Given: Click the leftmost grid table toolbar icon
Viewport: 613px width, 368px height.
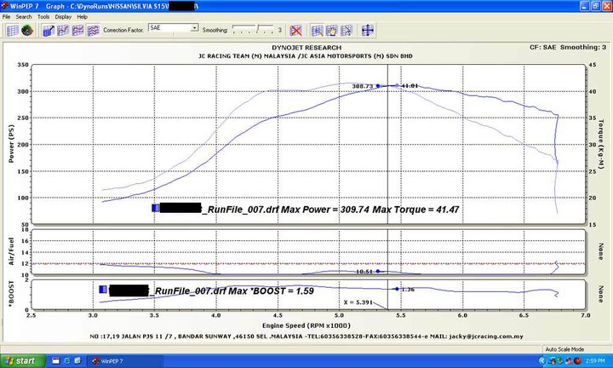Looking at the screenshot, I should [13, 30].
